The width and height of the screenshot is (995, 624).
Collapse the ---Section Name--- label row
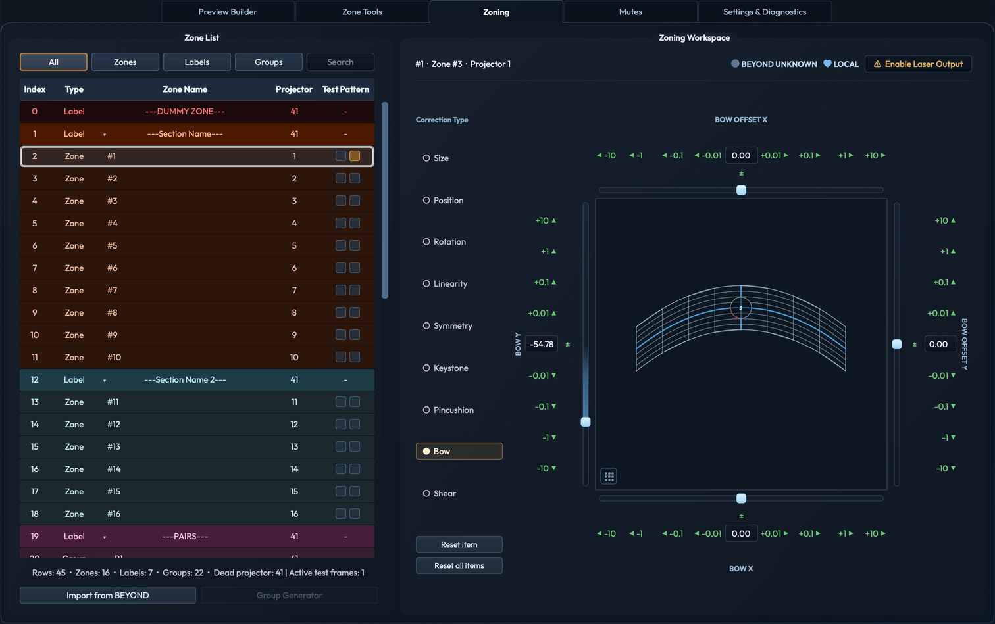click(x=105, y=135)
